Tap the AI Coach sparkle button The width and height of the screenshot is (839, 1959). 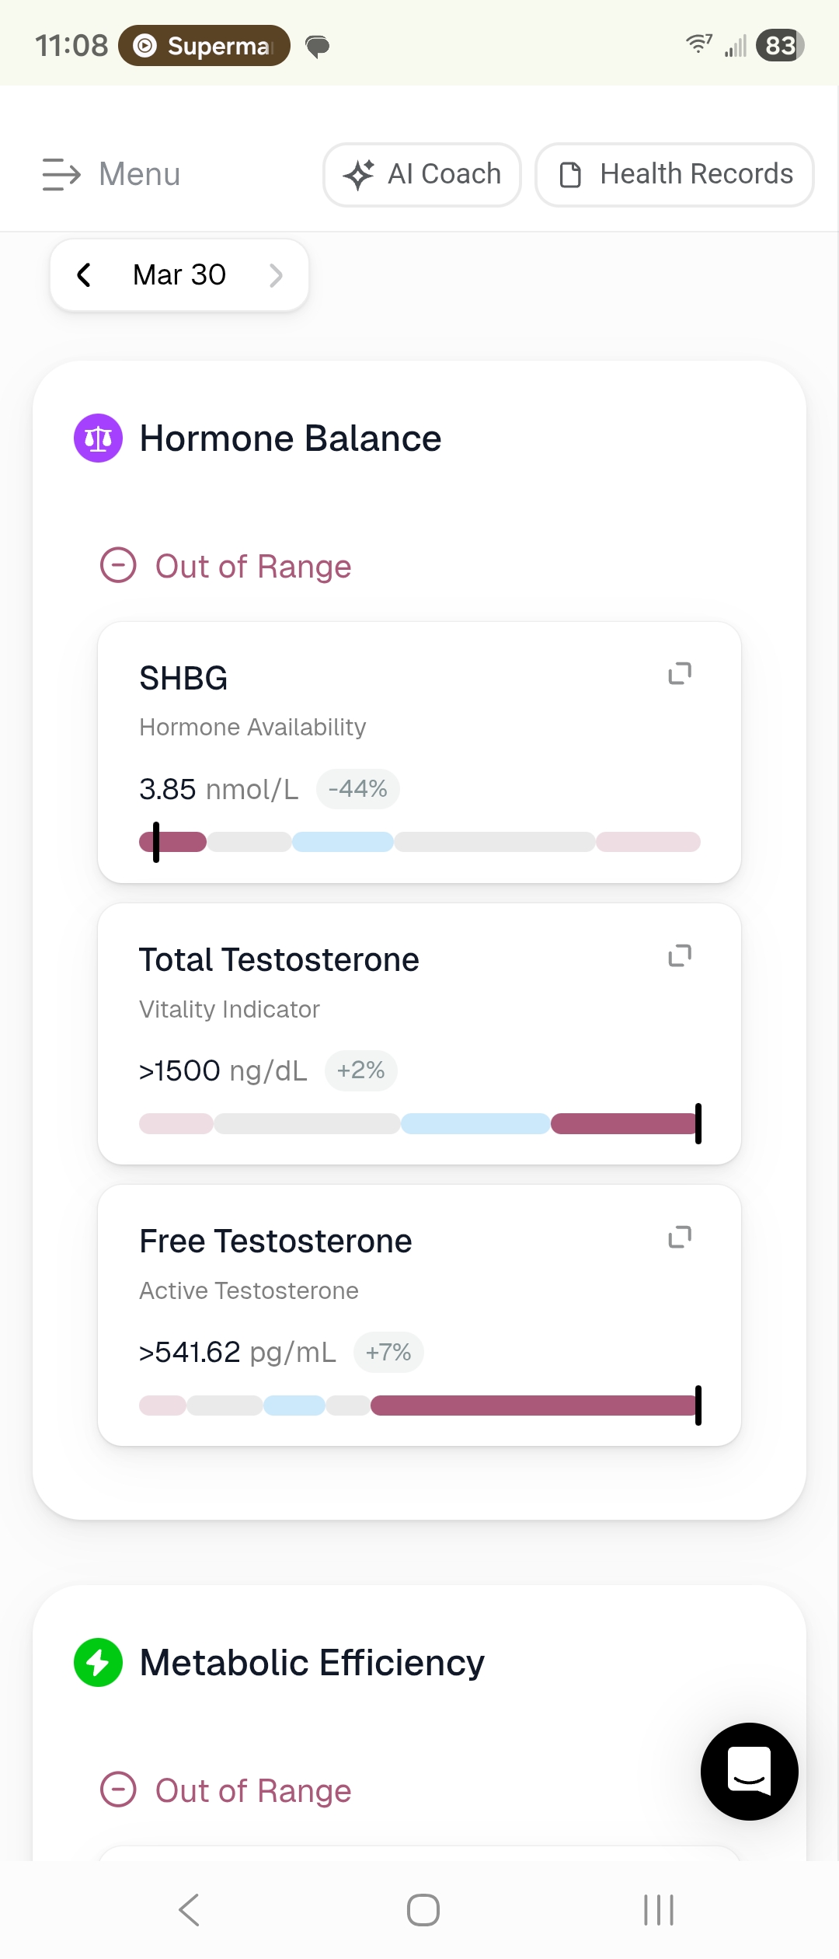(x=422, y=174)
